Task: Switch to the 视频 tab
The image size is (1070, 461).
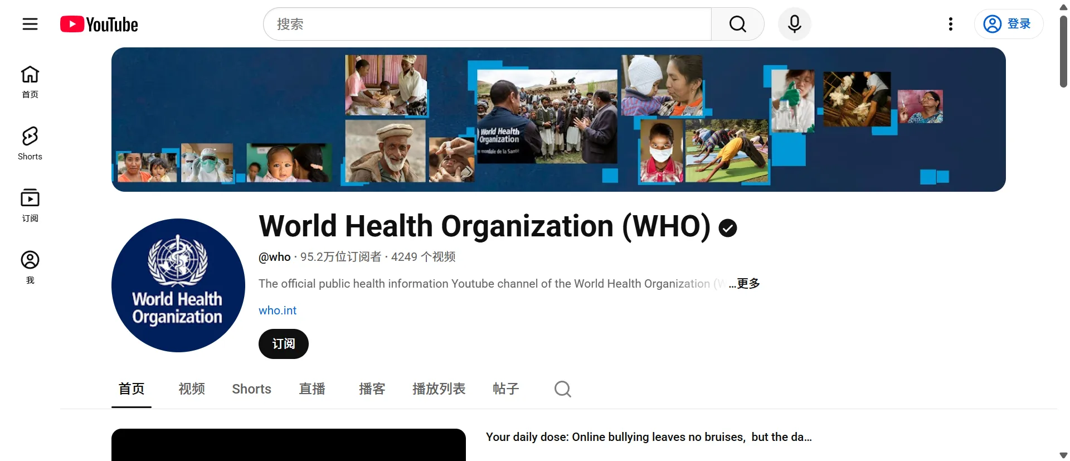Action: (x=192, y=389)
